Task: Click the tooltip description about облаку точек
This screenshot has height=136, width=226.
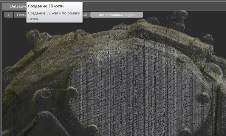Action: pos(54,16)
